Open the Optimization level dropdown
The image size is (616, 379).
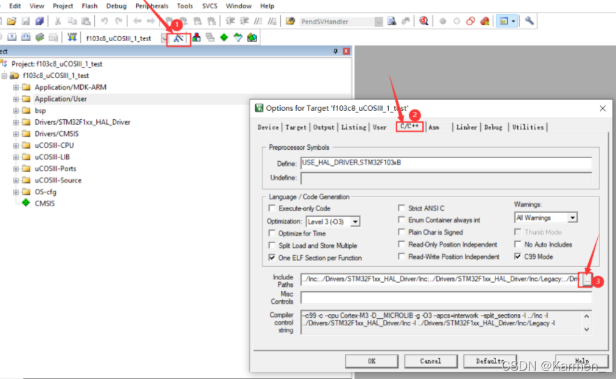(x=355, y=222)
